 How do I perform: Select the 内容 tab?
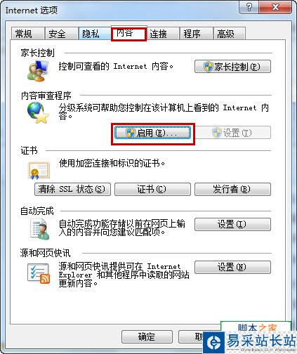(128, 34)
